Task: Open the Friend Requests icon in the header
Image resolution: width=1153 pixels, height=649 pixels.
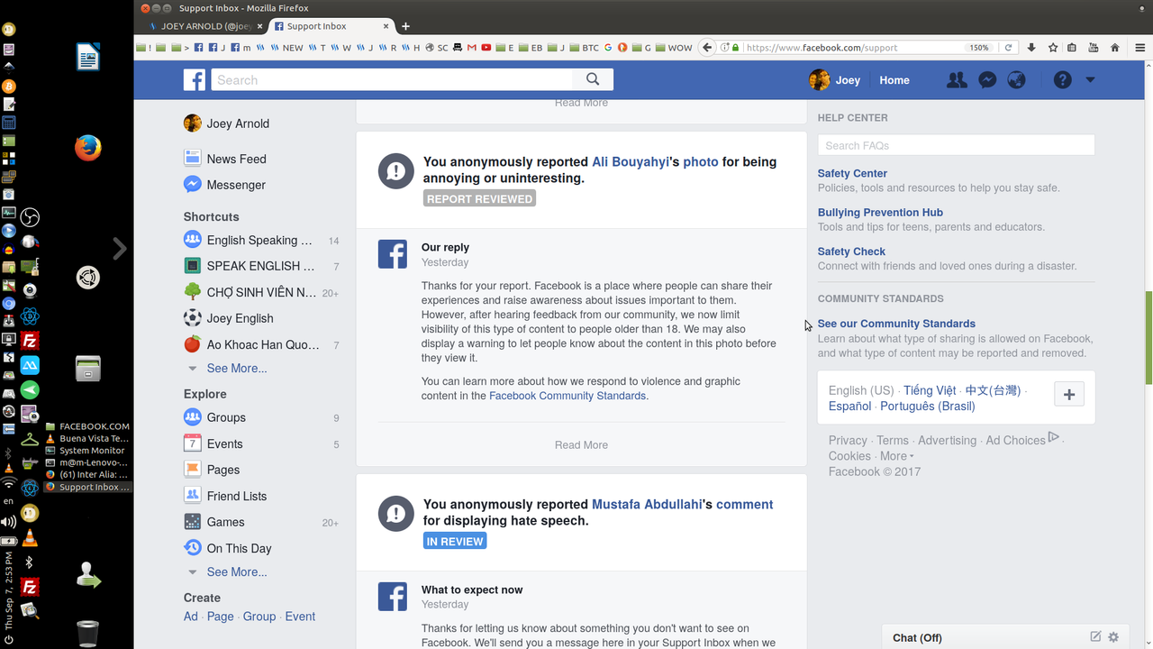Action: [x=957, y=80]
